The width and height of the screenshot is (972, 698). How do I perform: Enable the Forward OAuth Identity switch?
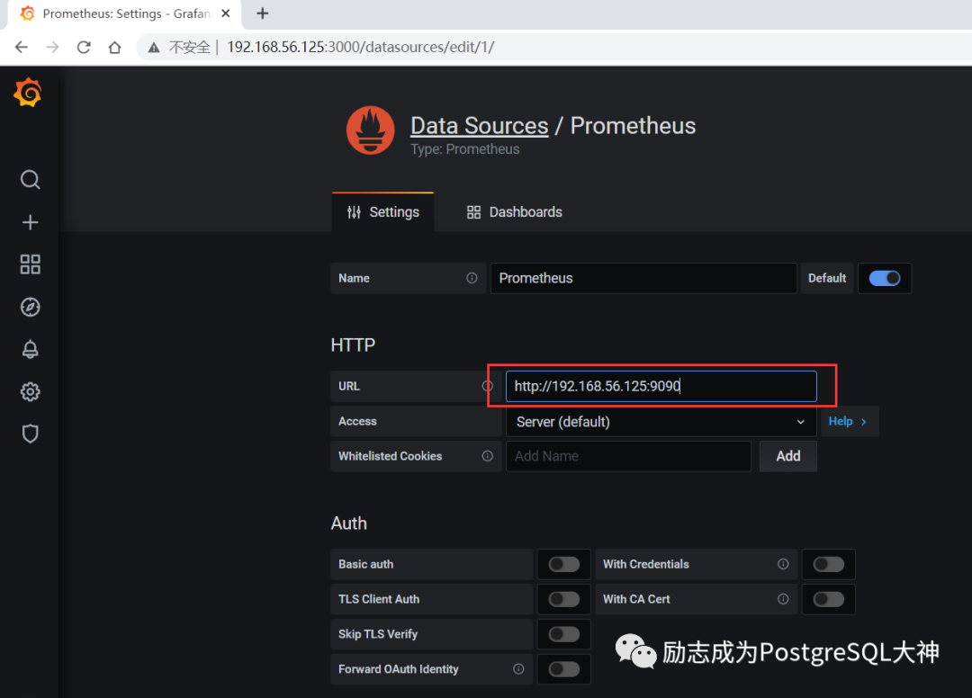[x=564, y=669]
